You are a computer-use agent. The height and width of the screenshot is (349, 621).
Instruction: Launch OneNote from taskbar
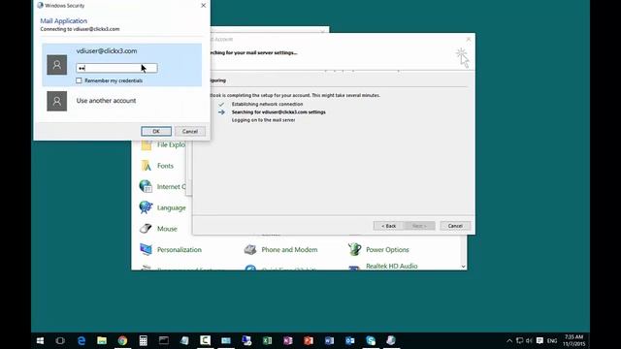(288, 340)
